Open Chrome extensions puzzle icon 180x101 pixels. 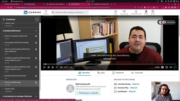[x=166, y=8]
